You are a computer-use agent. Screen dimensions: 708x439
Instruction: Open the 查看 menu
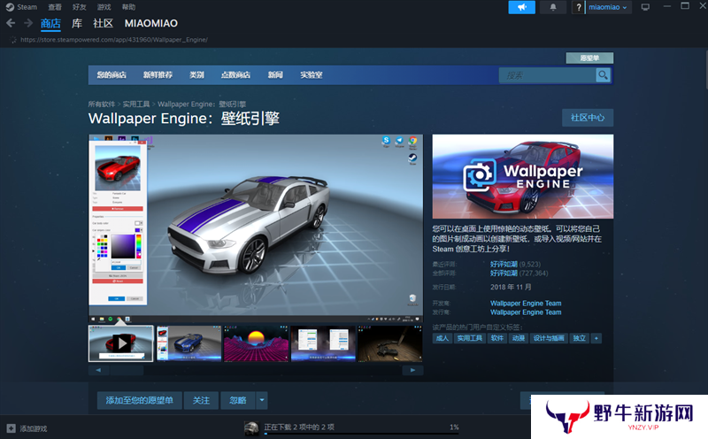55,7
